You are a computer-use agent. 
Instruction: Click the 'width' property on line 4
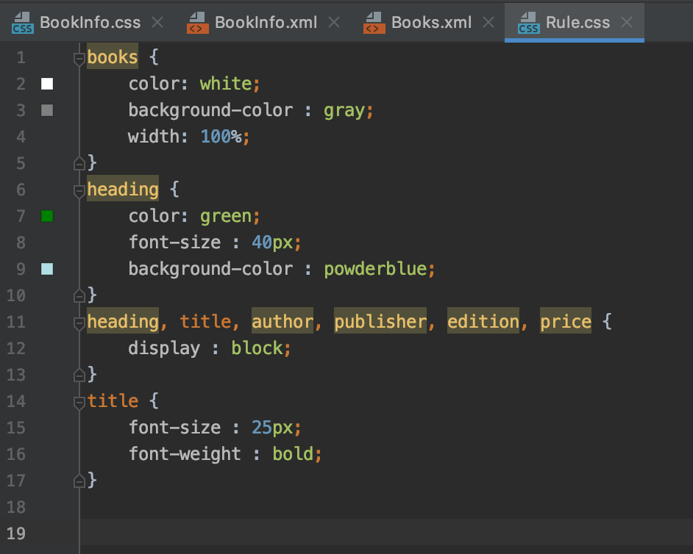pyautogui.click(x=153, y=137)
